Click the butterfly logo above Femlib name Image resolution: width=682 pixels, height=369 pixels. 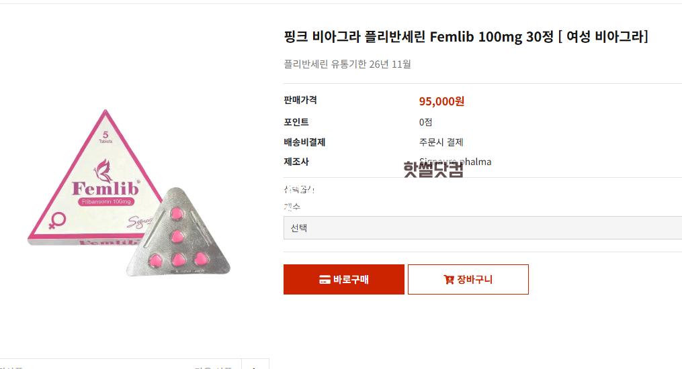(x=104, y=170)
